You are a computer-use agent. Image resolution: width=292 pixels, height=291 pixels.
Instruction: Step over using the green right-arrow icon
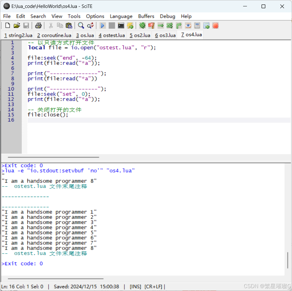pos(161,25)
